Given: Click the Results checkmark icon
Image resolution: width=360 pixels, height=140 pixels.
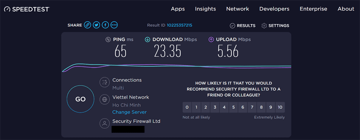Looking at the screenshot, I should coord(232,26).
